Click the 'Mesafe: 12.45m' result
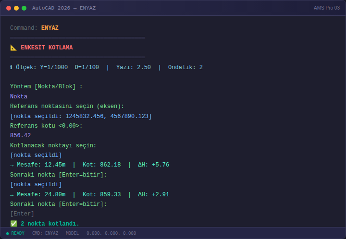346x239 pixels. click(x=41, y=165)
